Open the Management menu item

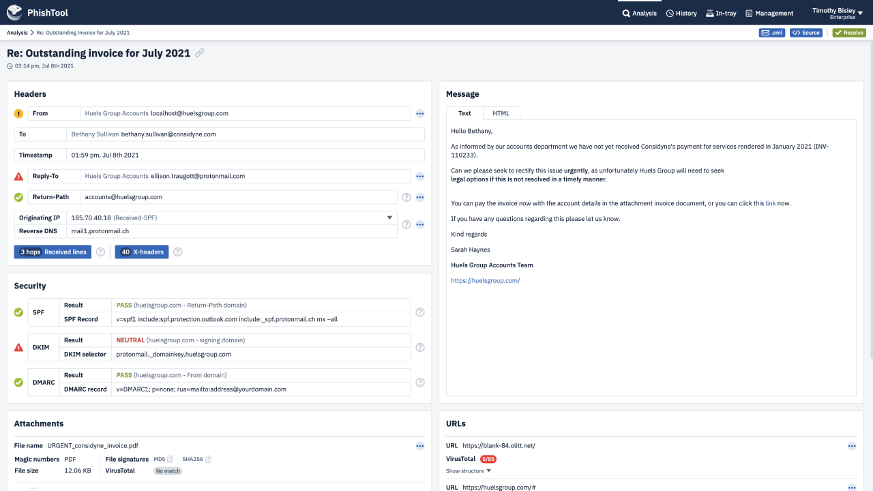(x=769, y=13)
